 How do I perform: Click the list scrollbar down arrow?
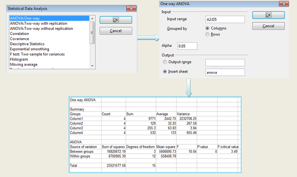[x=92, y=66]
